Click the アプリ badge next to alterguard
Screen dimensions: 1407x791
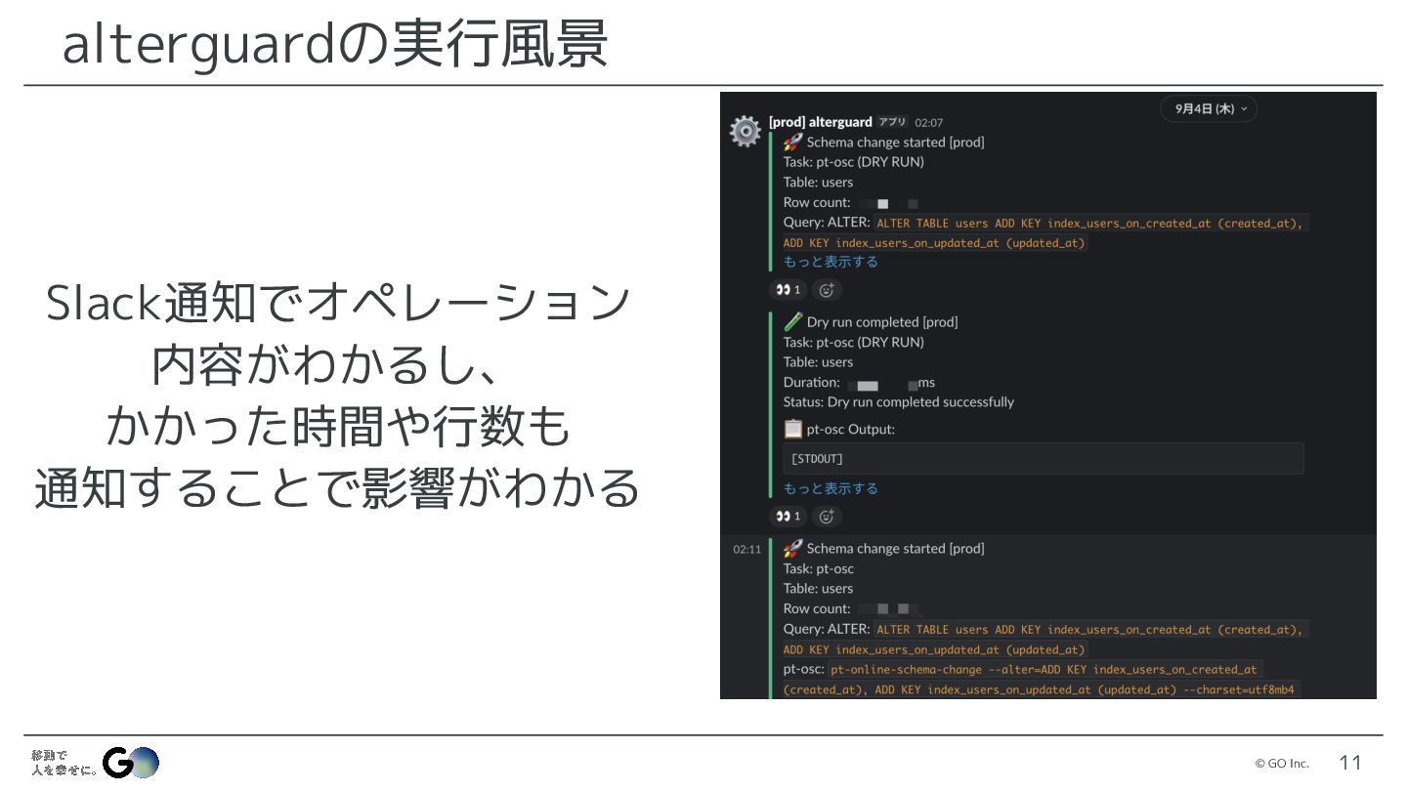point(892,122)
